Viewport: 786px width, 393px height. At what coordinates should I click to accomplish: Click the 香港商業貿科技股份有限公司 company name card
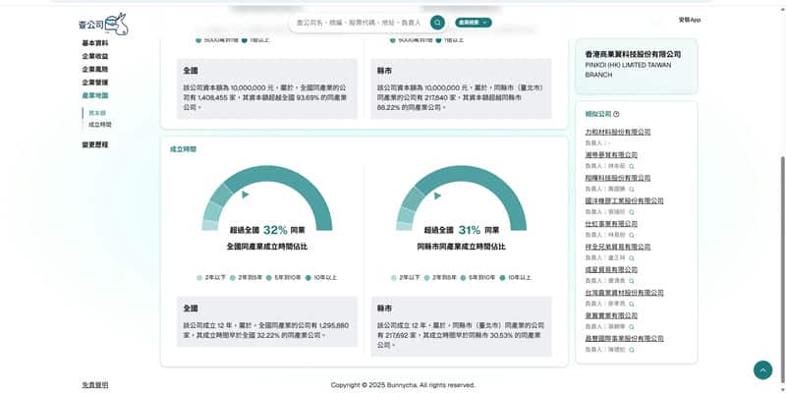point(636,66)
